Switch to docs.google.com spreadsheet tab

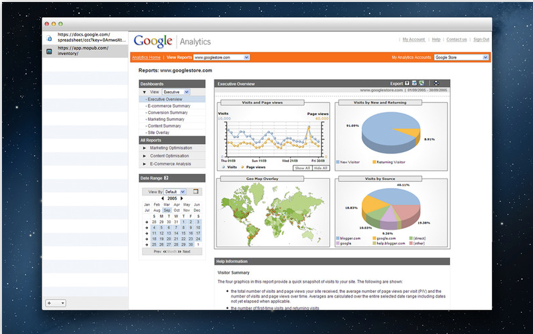(x=86, y=37)
